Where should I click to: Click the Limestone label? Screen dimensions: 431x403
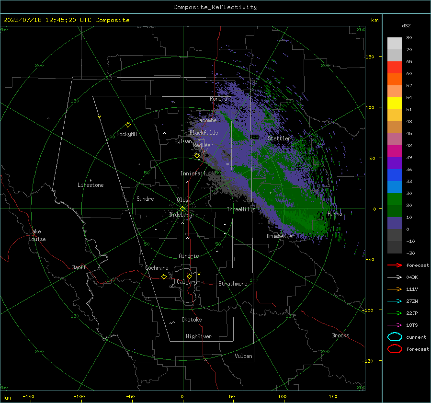click(91, 185)
